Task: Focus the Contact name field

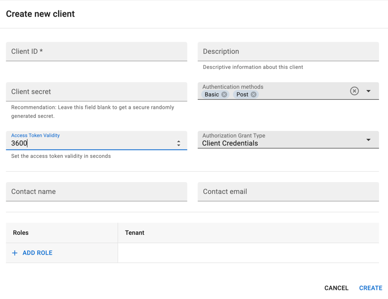Action: (97, 192)
